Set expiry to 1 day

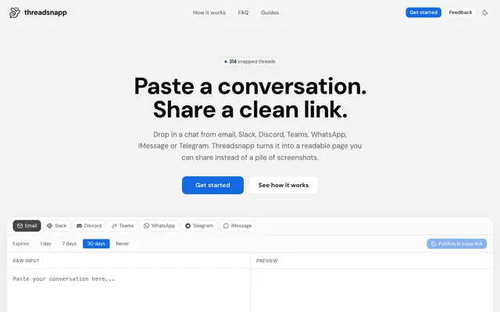click(45, 243)
